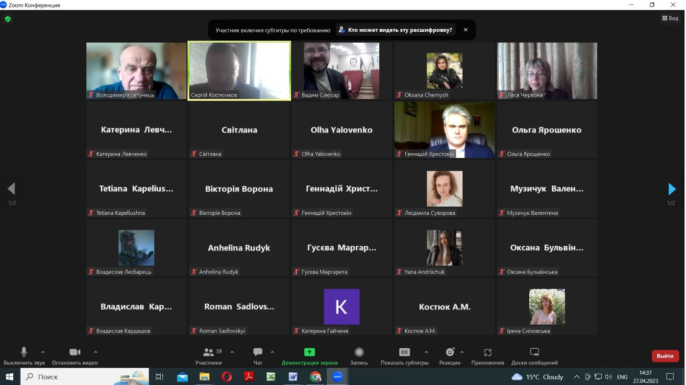Select Геннадій Христокін video tile

pos(444,129)
